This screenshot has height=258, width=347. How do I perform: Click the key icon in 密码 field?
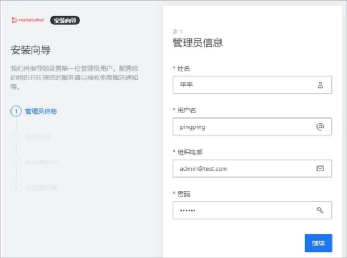click(x=320, y=210)
